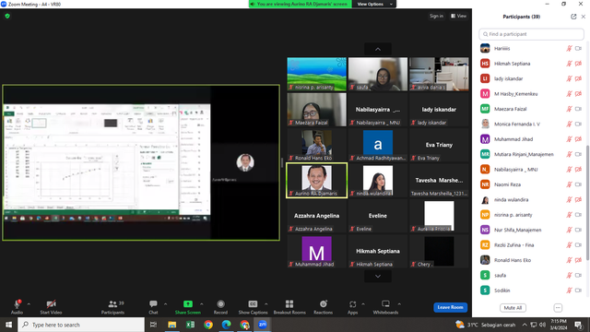Click the participants list scrollbar
The width and height of the screenshot is (590, 332).
point(587,203)
